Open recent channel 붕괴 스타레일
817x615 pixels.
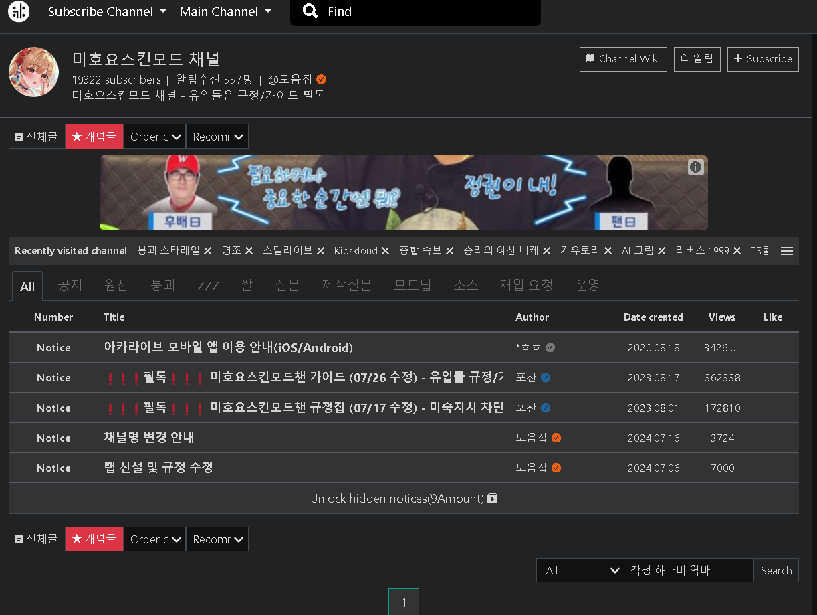tap(168, 251)
